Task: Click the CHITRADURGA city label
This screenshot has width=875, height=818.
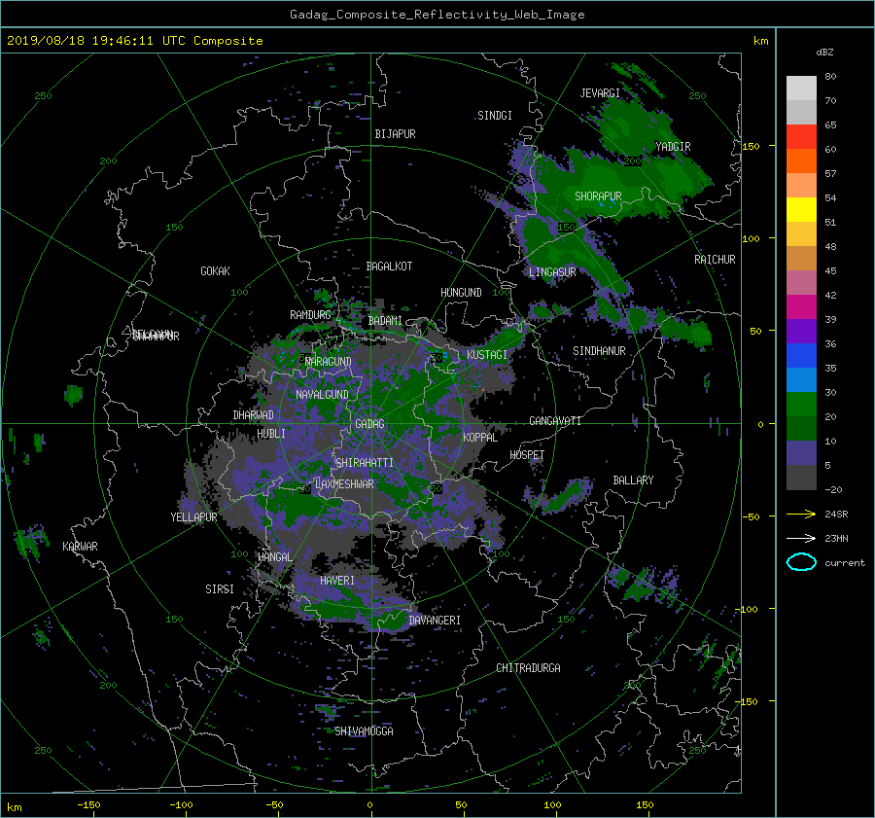Action: [x=529, y=668]
